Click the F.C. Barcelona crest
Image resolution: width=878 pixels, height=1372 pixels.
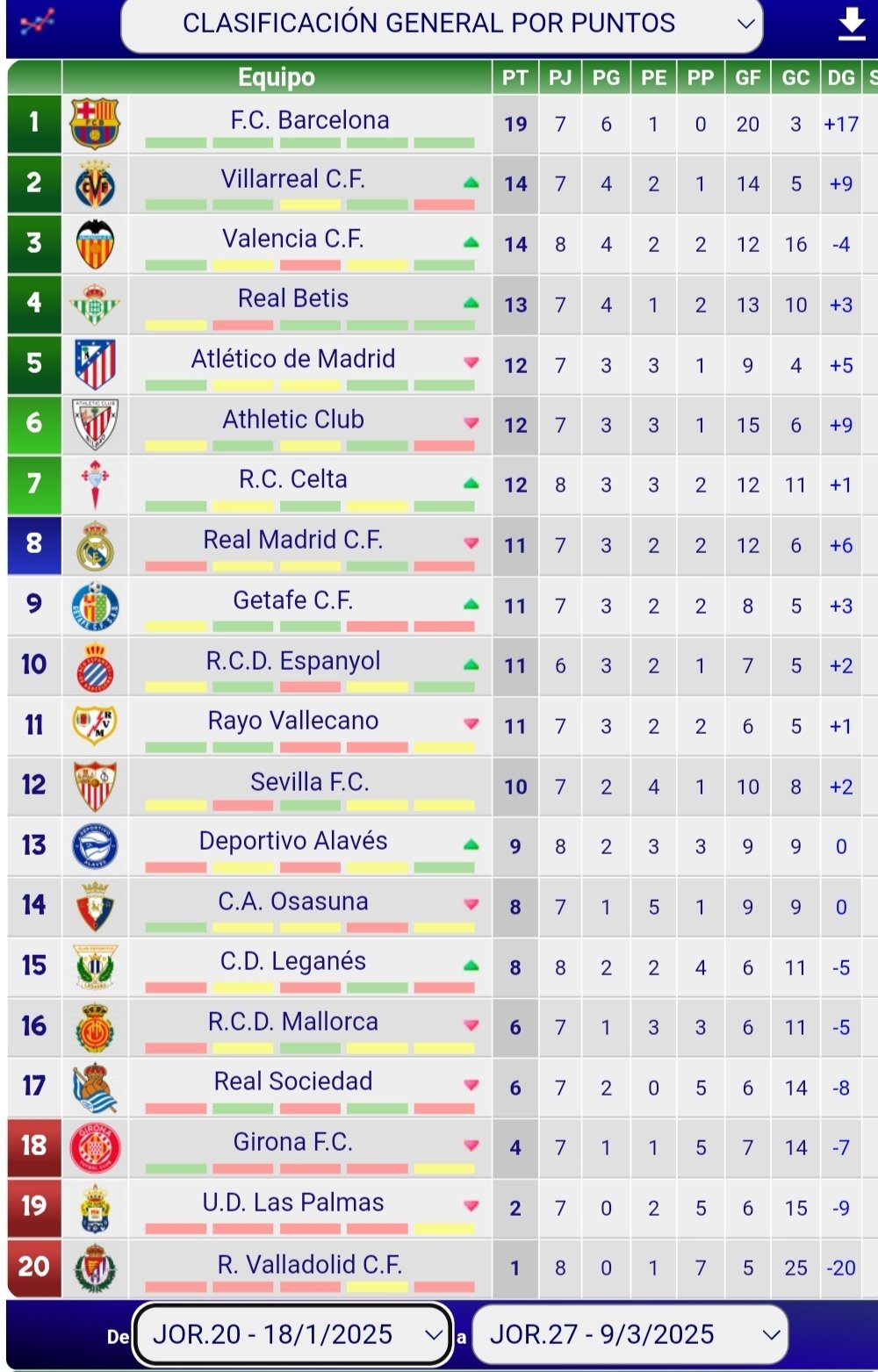(x=95, y=123)
